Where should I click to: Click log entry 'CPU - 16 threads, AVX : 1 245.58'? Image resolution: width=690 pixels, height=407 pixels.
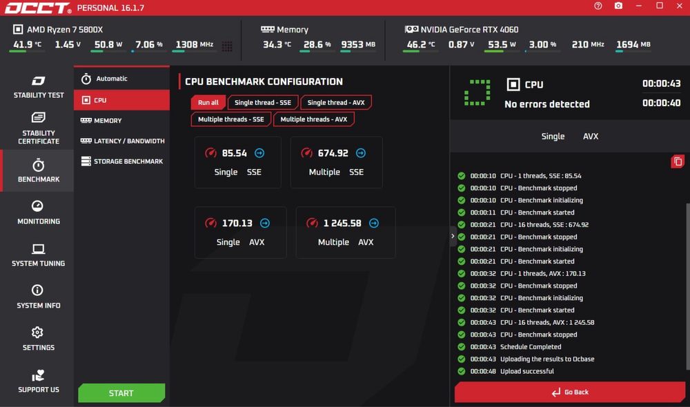[547, 322]
